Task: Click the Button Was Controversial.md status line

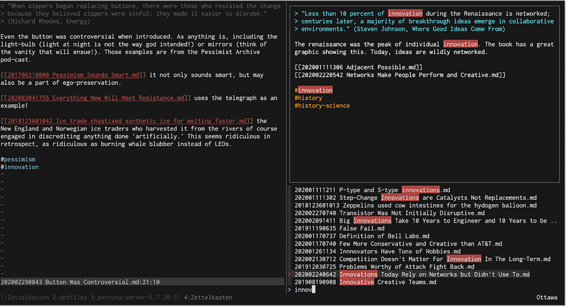Action: click(x=80, y=282)
